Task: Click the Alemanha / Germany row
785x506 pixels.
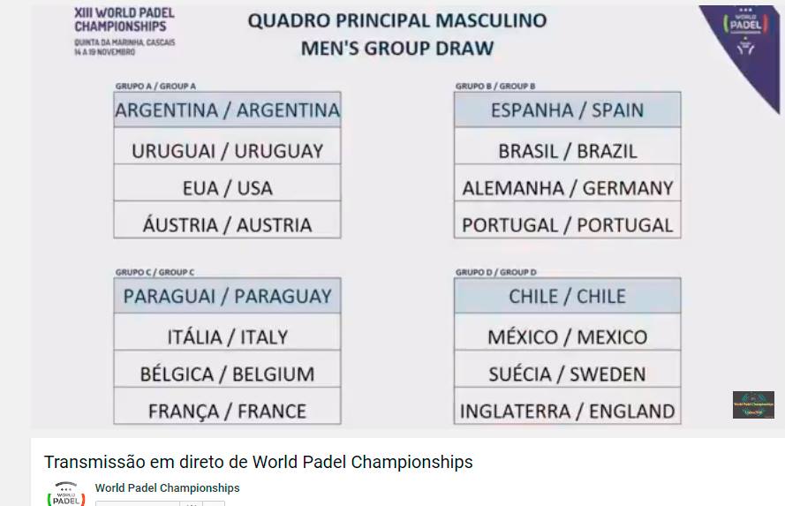Action: pyautogui.click(x=567, y=183)
